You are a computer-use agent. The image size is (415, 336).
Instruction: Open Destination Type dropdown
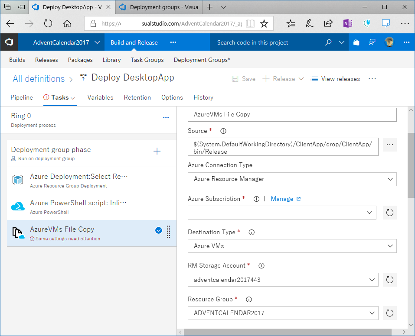292,246
